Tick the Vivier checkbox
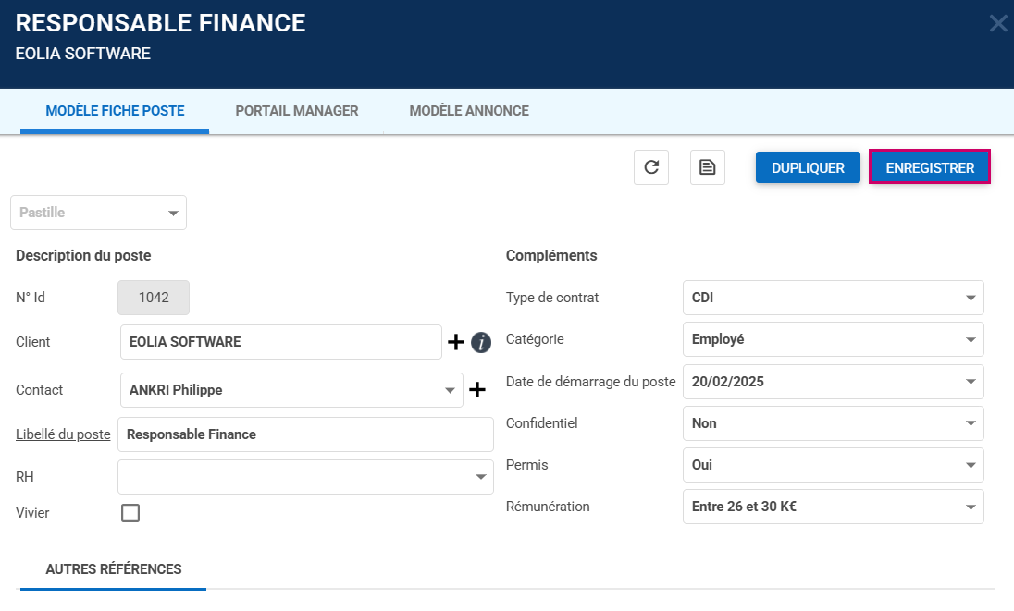This screenshot has width=1014, height=611. click(130, 513)
